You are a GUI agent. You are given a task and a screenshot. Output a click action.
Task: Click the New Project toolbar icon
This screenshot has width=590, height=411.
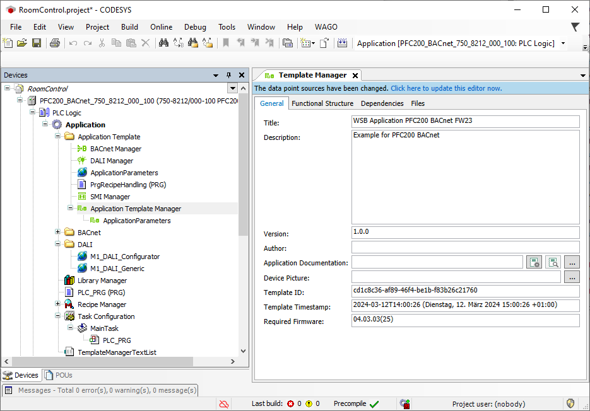(8, 43)
